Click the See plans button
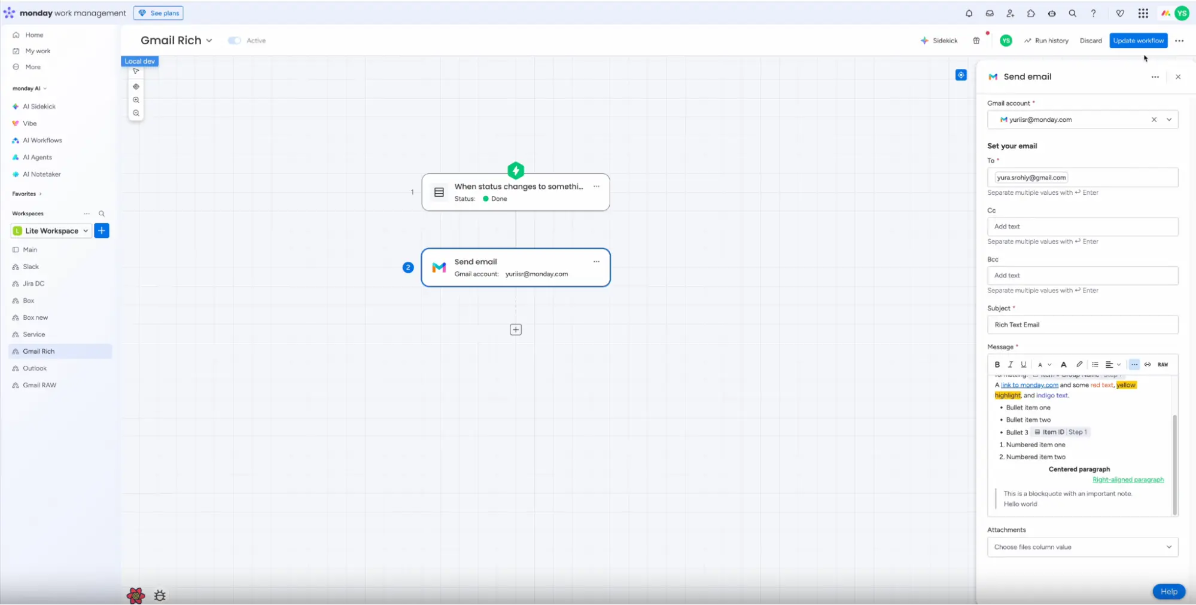Viewport: 1196px width, 605px height. coord(159,13)
